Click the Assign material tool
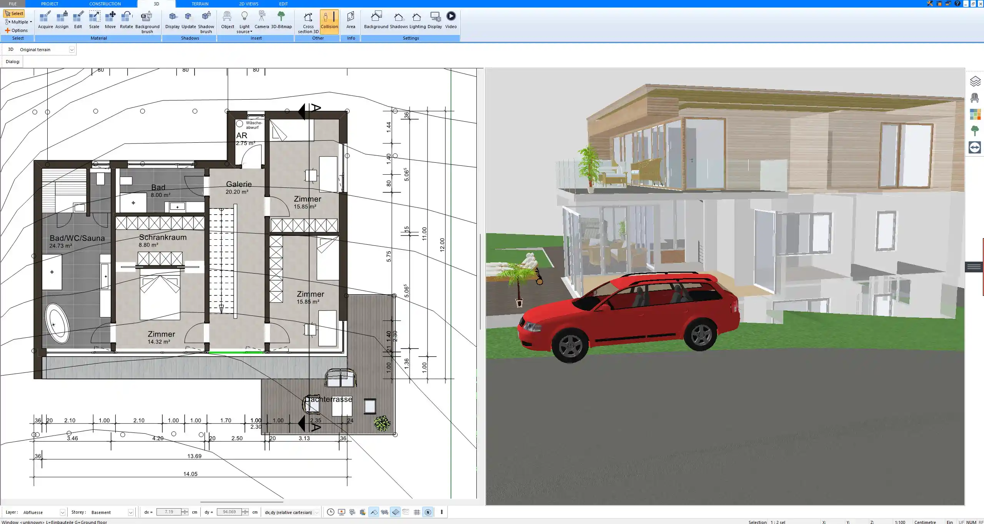 tap(62, 20)
